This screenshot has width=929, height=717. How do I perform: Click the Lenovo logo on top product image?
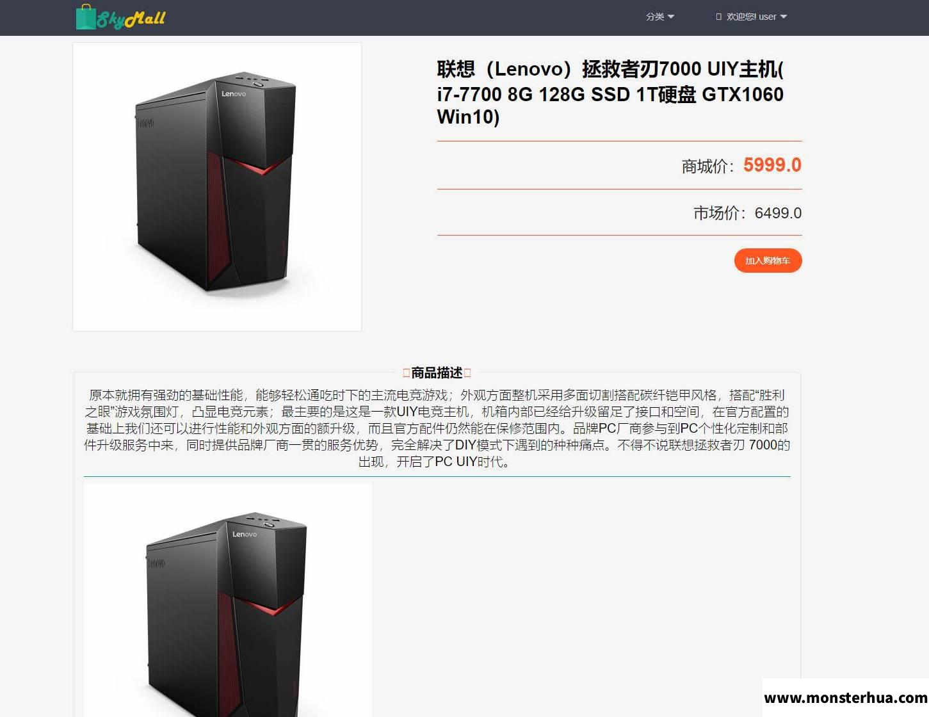[x=234, y=94]
